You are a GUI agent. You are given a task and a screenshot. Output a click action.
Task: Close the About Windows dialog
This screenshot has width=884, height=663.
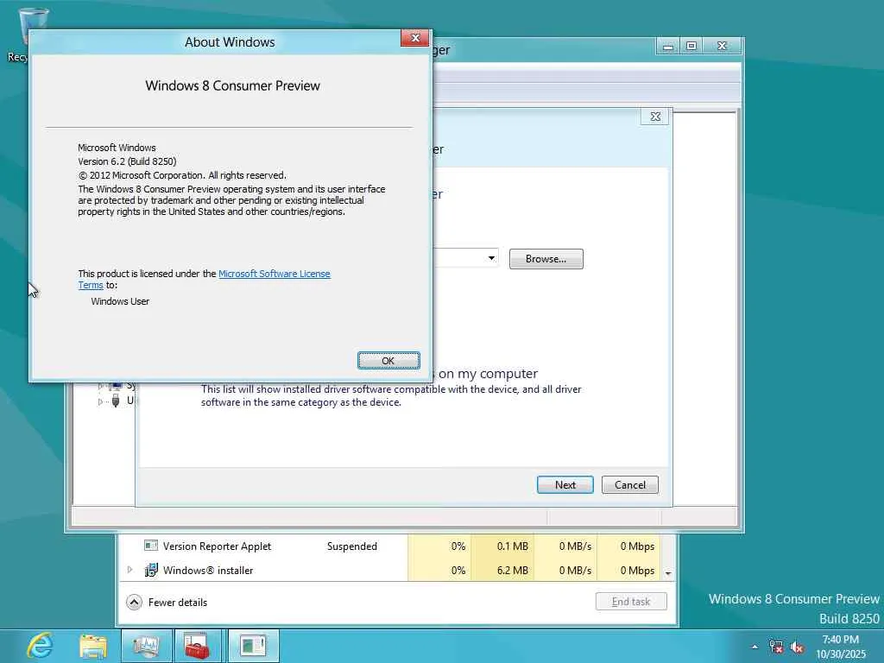415,38
